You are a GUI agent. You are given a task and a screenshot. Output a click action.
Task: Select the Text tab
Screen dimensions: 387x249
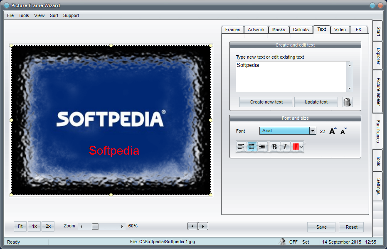(322, 29)
